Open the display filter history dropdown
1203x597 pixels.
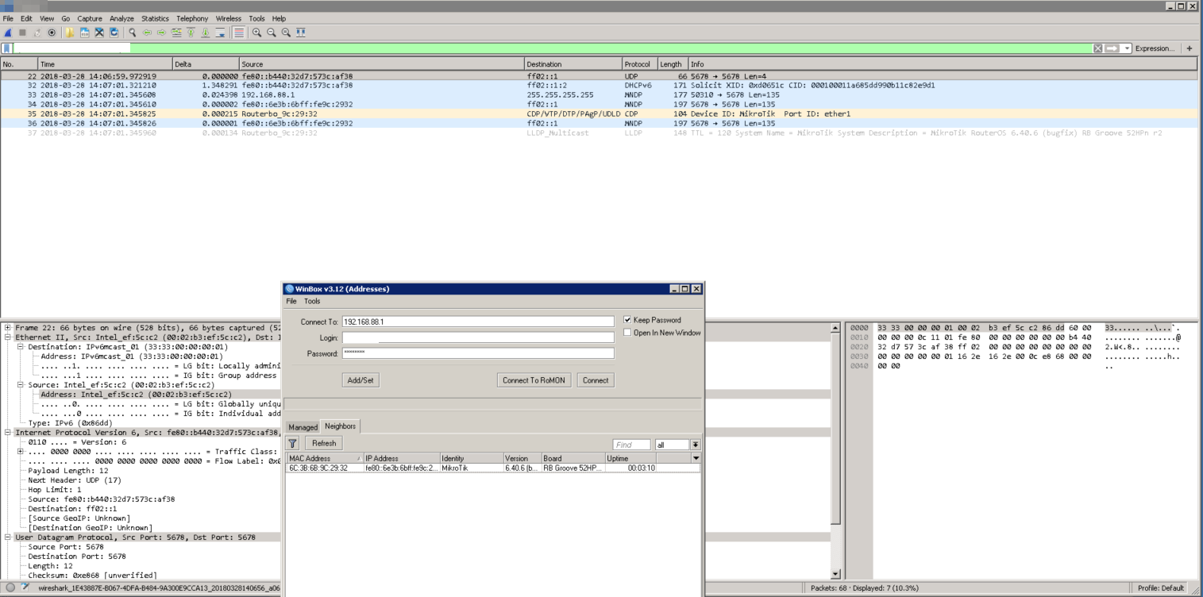pos(1127,48)
